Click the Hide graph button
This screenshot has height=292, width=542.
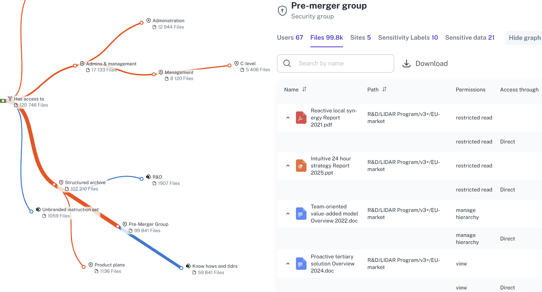tap(524, 38)
